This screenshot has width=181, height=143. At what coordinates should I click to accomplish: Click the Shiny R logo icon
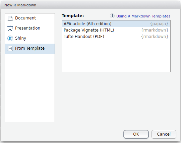pyautogui.click(x=10, y=38)
